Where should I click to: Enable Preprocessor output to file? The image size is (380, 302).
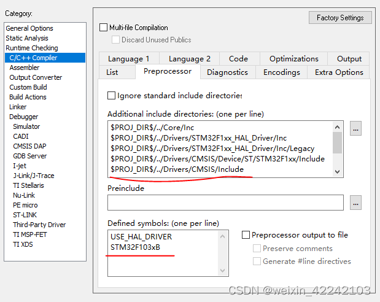246,235
